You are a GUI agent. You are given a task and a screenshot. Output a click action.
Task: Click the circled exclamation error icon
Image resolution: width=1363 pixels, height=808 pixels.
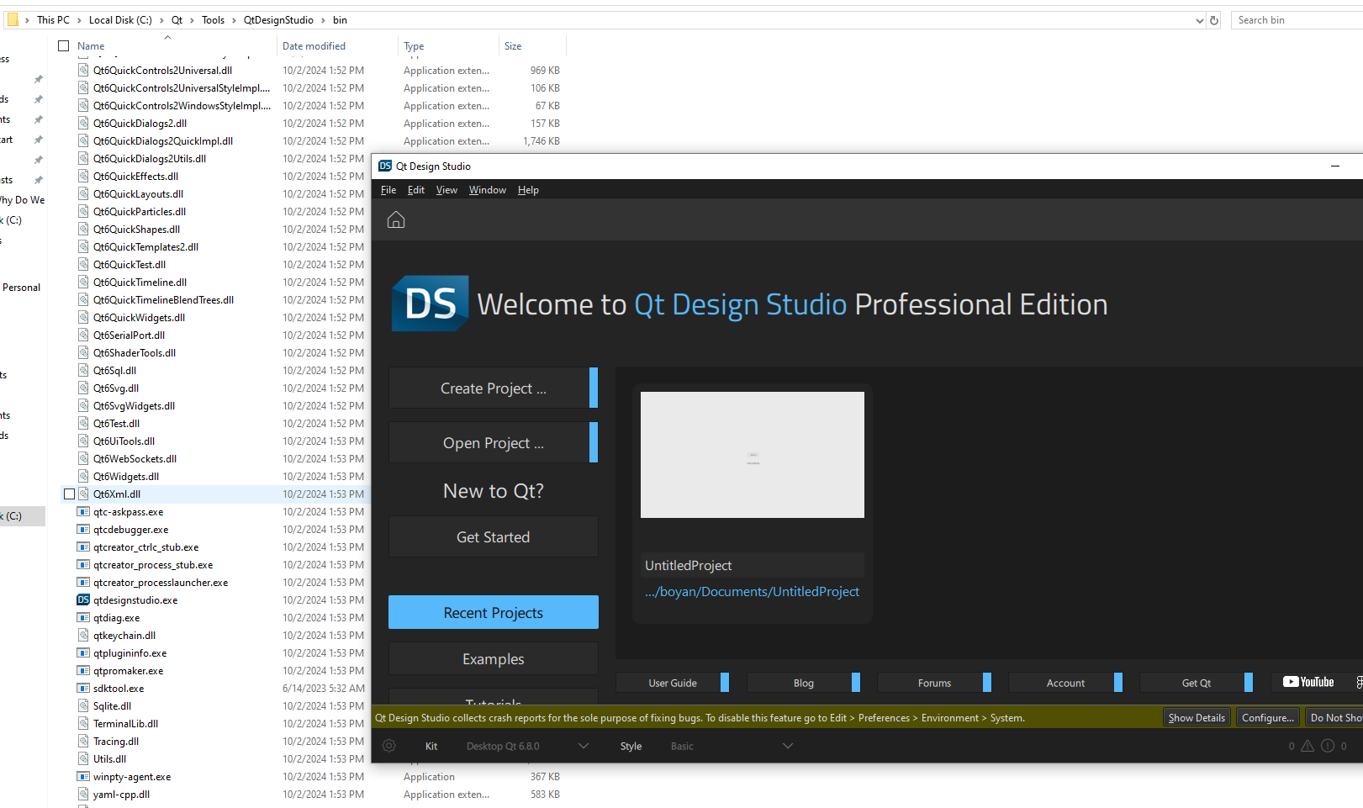1328,746
